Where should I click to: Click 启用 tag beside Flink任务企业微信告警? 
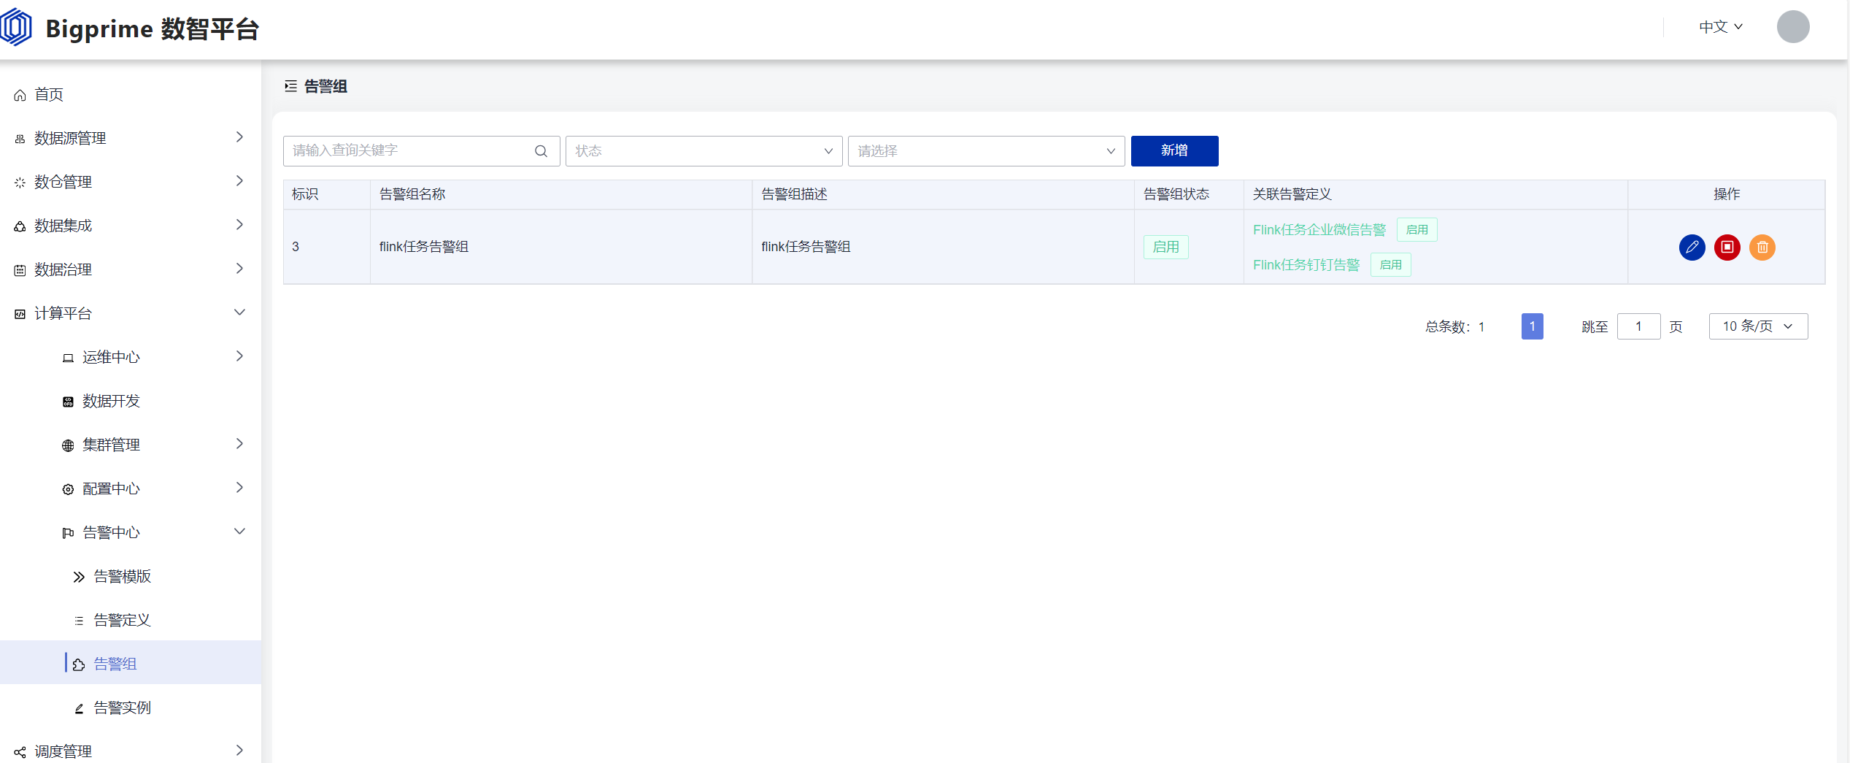tap(1417, 230)
